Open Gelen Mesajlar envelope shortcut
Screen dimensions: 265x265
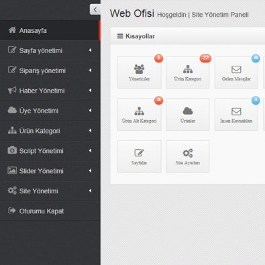(236, 72)
